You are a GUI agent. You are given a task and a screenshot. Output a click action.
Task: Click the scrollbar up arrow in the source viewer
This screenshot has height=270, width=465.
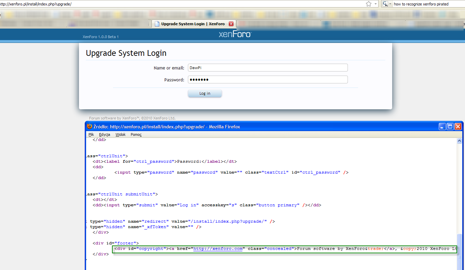(x=460, y=140)
